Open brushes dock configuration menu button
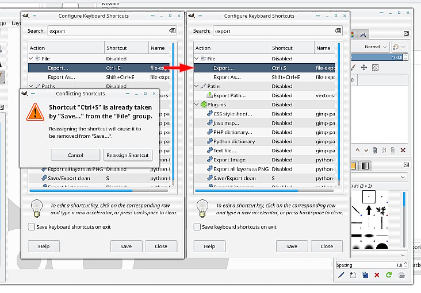 (x=407, y=165)
